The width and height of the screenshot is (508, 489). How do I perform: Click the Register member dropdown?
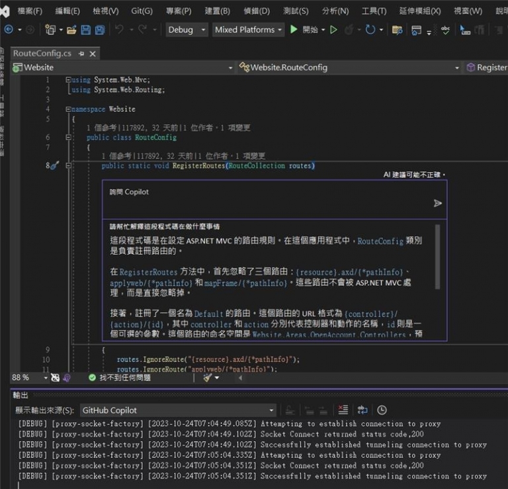[x=486, y=67]
